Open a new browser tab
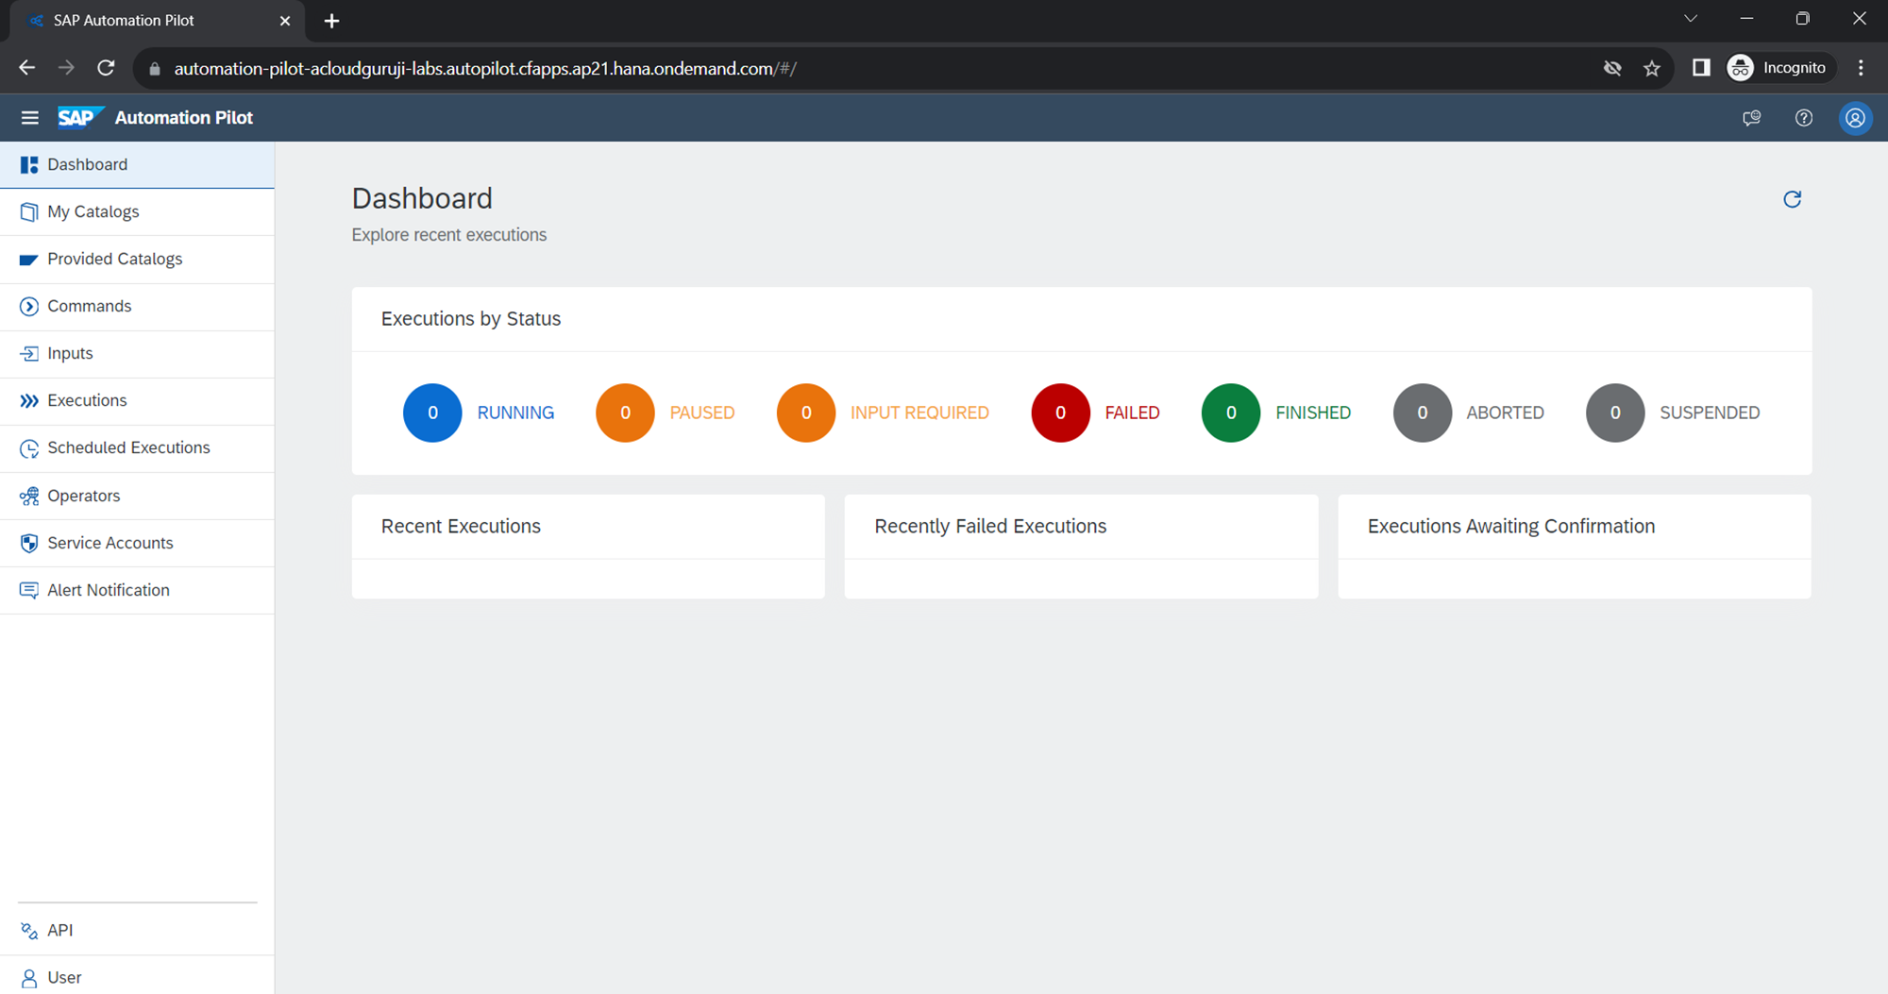The height and width of the screenshot is (994, 1888). point(331,21)
